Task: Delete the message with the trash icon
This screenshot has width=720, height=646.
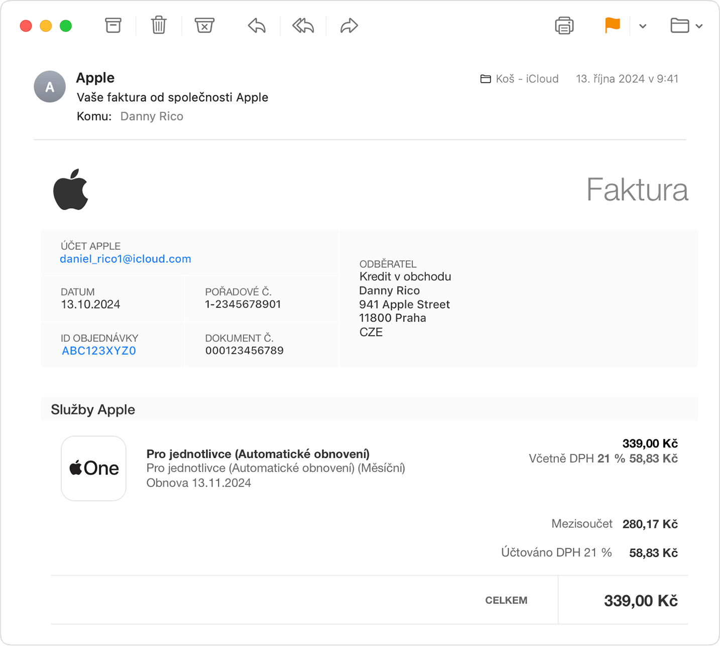Action: tap(159, 25)
